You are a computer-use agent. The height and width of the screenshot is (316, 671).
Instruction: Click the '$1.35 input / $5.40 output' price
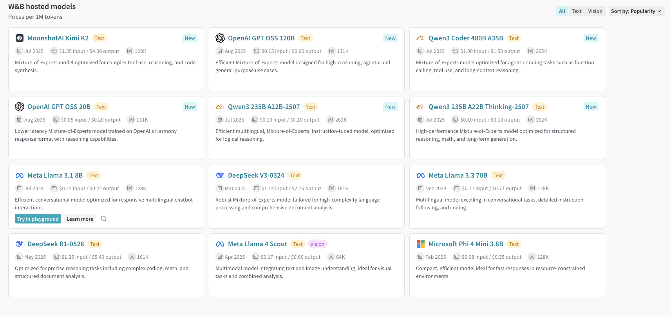click(91, 257)
